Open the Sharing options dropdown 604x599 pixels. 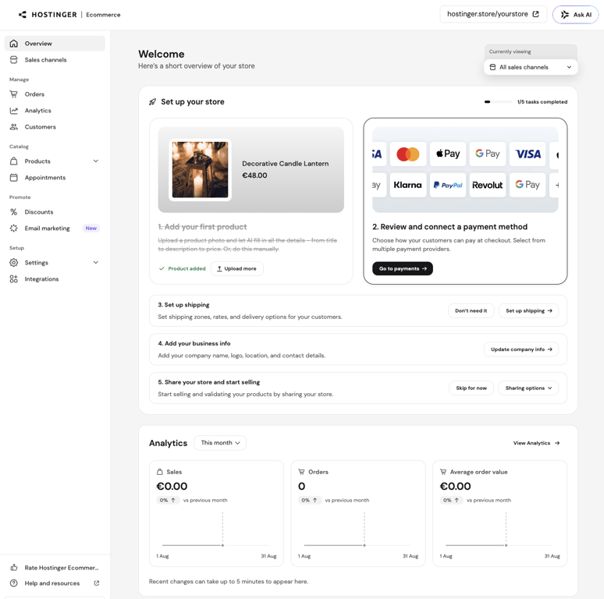click(x=528, y=388)
